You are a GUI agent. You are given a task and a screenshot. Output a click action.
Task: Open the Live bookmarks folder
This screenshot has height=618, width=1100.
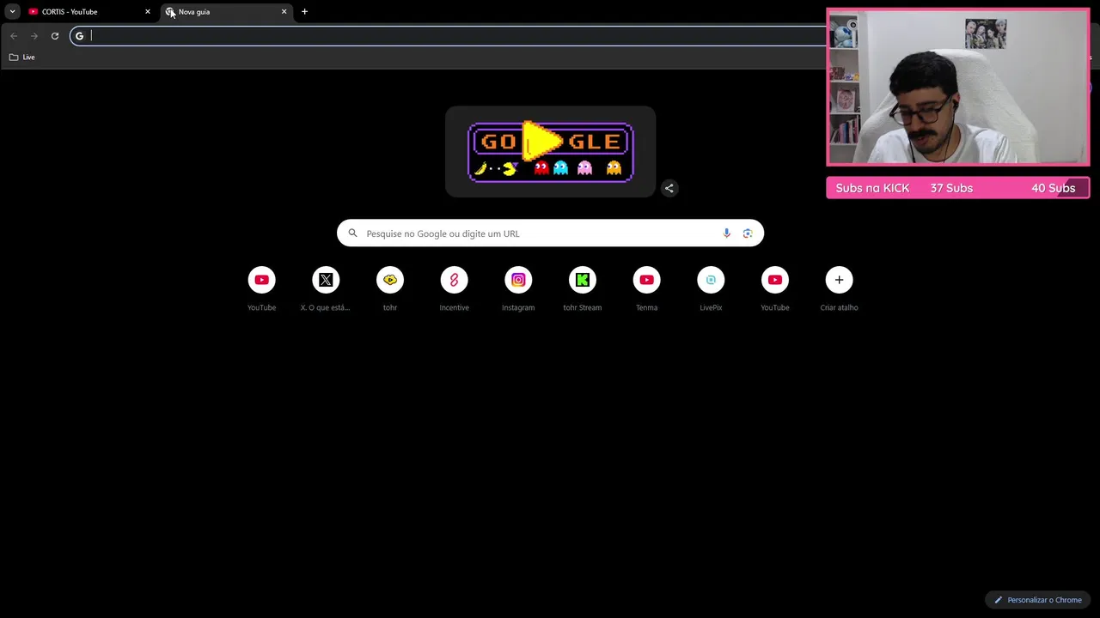[22, 58]
